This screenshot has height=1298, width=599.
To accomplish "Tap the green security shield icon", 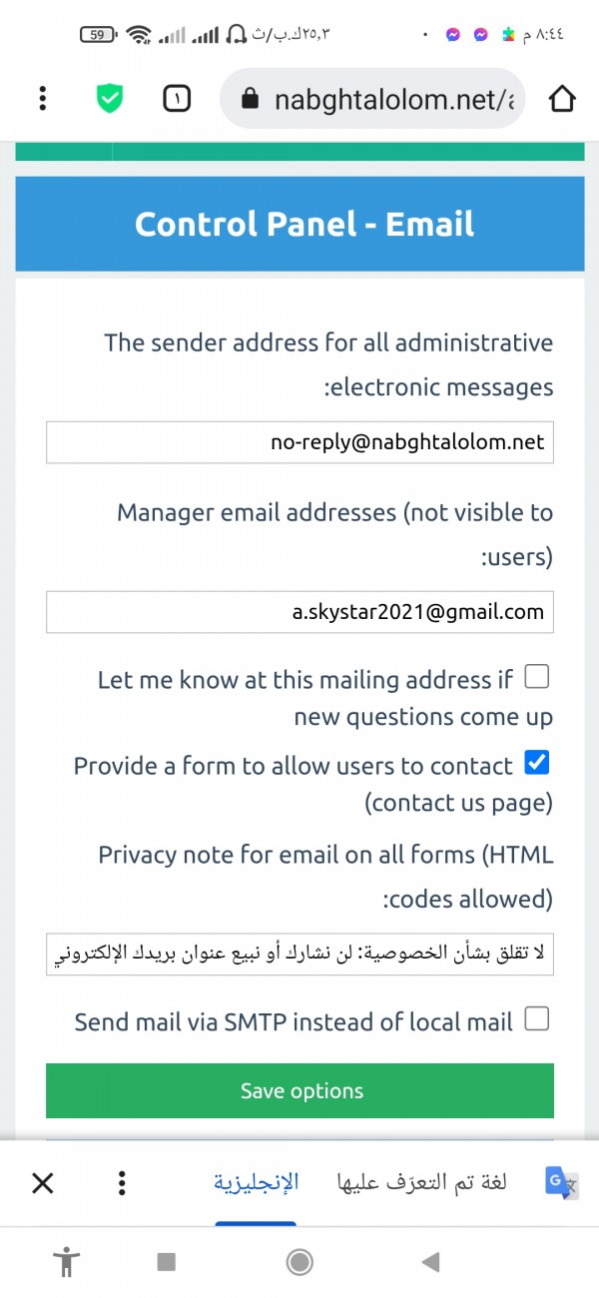I will tap(110, 99).
